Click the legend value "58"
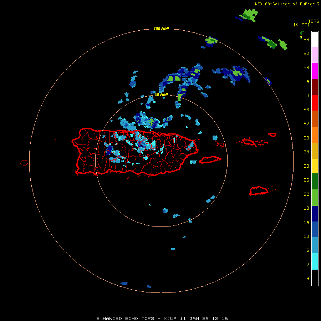This screenshot has height=321, width=321. pos(306,67)
